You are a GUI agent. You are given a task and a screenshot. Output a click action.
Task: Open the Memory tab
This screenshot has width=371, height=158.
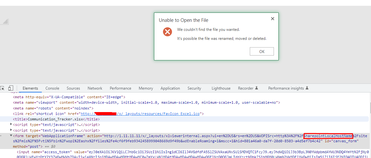(x=146, y=88)
